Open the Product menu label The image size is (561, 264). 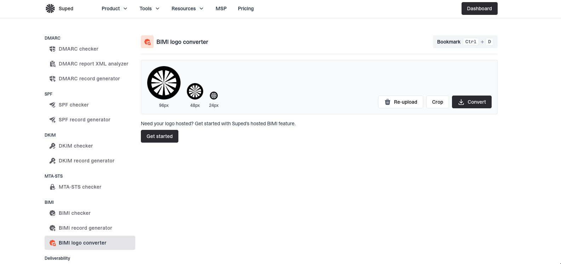click(111, 8)
